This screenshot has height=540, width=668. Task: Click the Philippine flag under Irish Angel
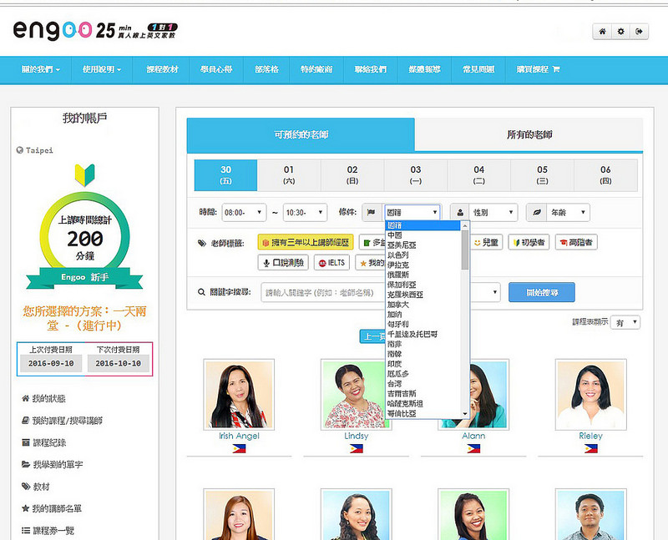click(x=239, y=448)
